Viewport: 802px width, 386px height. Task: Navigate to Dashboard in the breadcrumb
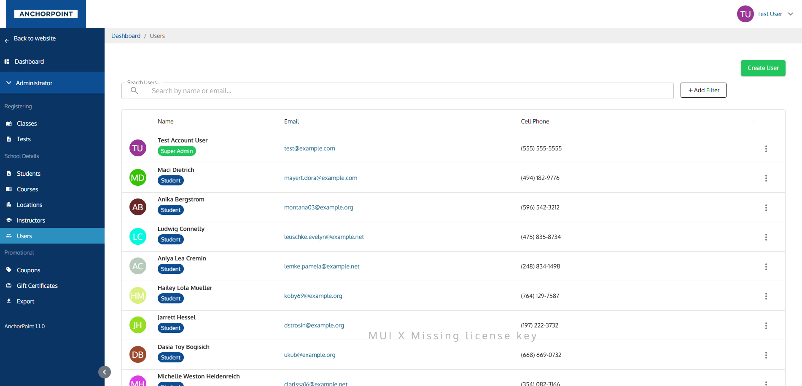point(126,35)
